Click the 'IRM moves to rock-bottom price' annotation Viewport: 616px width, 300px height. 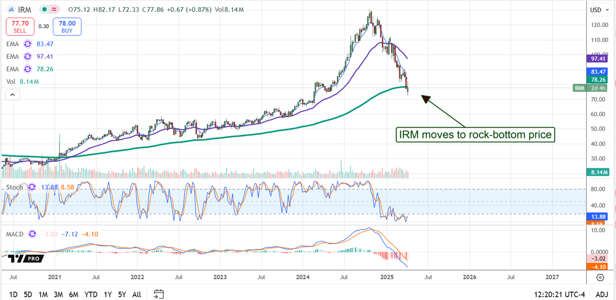[475, 135]
